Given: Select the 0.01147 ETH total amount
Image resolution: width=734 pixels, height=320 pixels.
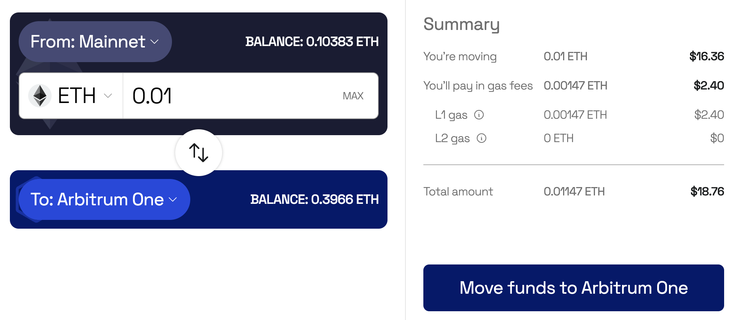Looking at the screenshot, I should [x=574, y=191].
